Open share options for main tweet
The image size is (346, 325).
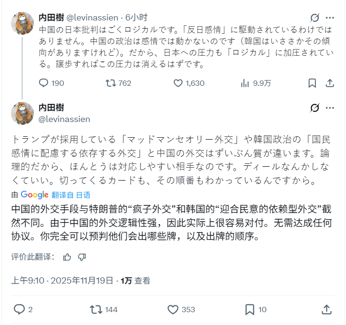tap(327, 310)
